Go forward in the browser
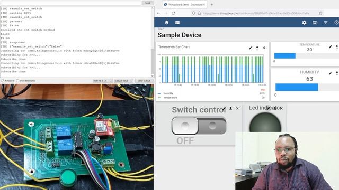The width and height of the screenshot is (339, 190). (x=166, y=13)
